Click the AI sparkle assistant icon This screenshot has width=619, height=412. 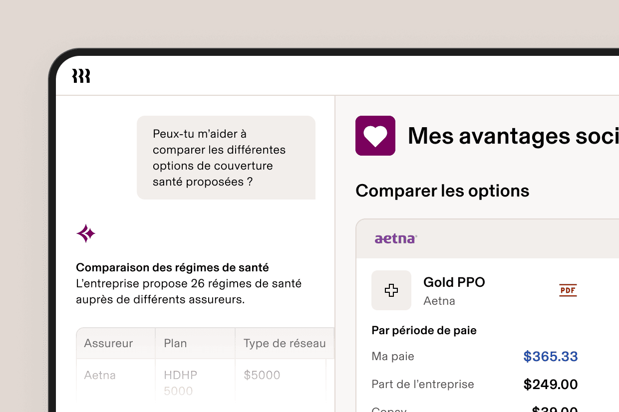click(86, 233)
